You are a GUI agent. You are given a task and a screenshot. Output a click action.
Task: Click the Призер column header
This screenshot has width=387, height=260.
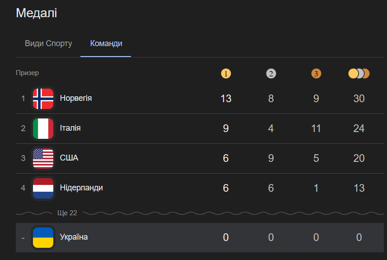point(28,73)
